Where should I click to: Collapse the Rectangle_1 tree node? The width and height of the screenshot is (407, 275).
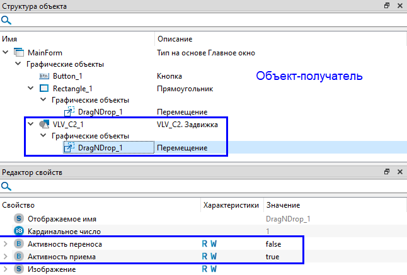point(30,88)
